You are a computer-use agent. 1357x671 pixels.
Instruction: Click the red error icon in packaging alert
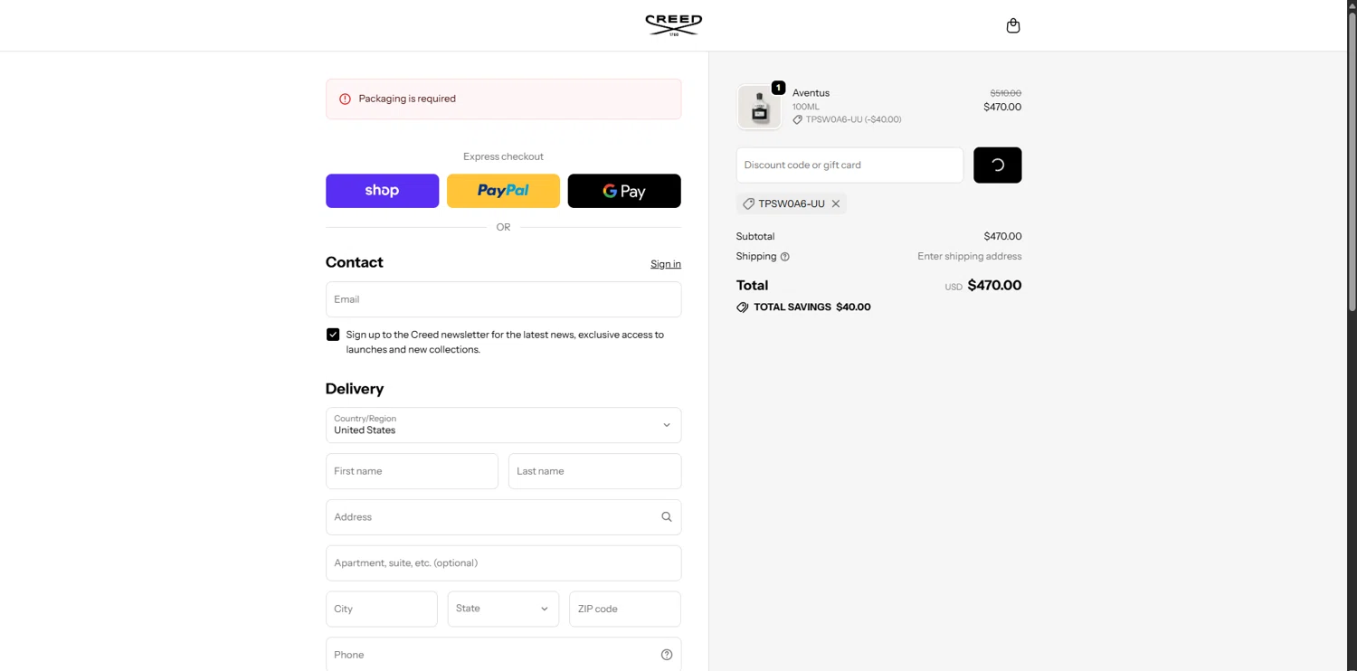[x=345, y=99]
